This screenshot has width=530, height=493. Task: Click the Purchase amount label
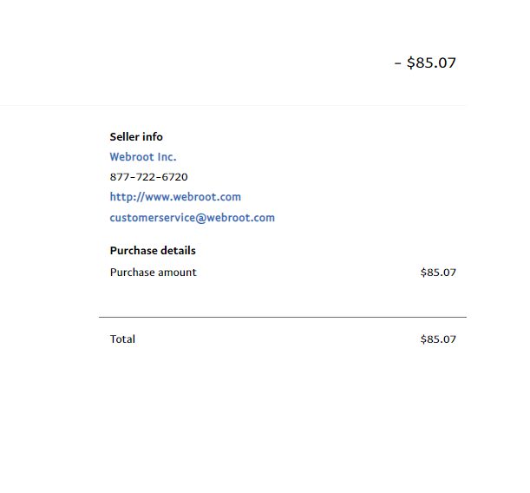(x=154, y=273)
